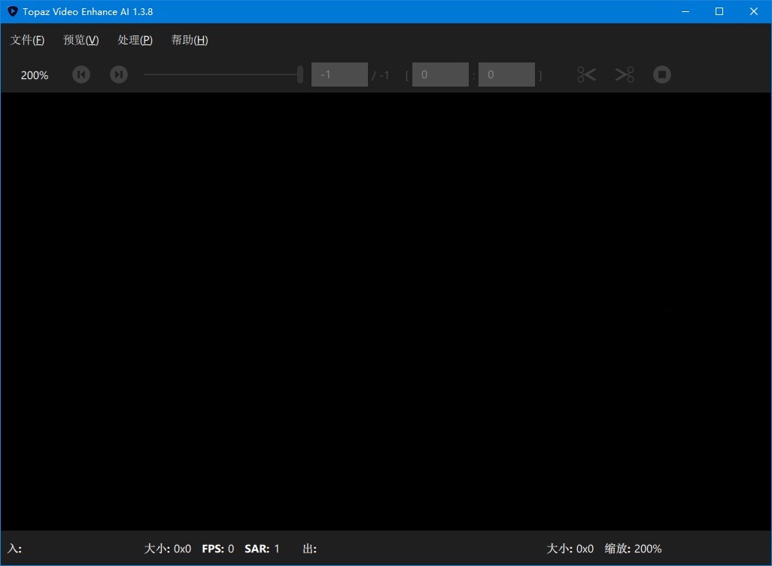Open the 预览(V) menu
This screenshot has height=566, width=772.
pyautogui.click(x=81, y=40)
